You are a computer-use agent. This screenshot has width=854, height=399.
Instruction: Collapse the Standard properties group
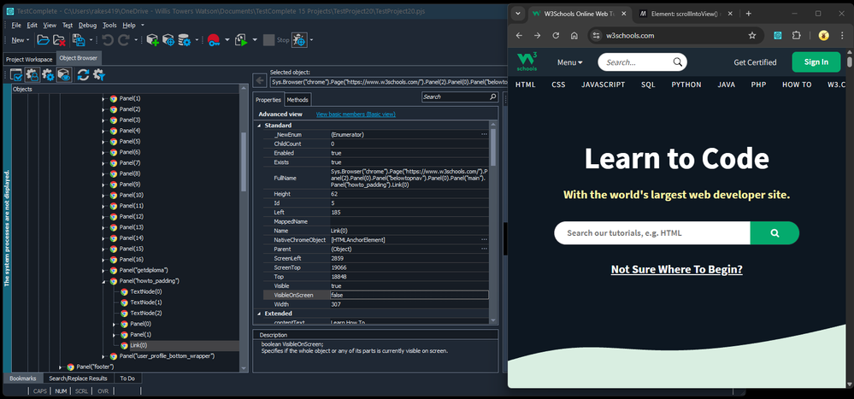pyautogui.click(x=260, y=126)
